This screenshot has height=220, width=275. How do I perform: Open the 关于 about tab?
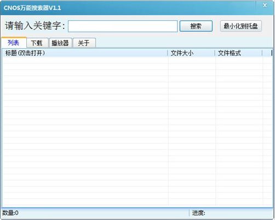point(84,43)
